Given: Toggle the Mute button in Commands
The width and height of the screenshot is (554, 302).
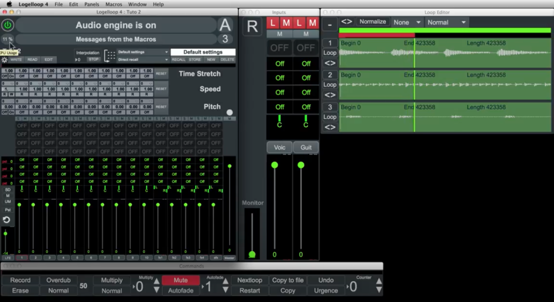Looking at the screenshot, I should tap(181, 280).
